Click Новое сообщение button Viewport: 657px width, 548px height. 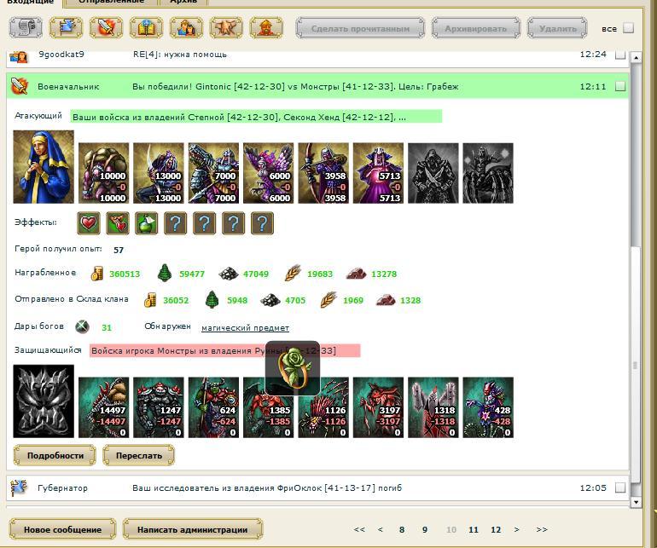(62, 529)
